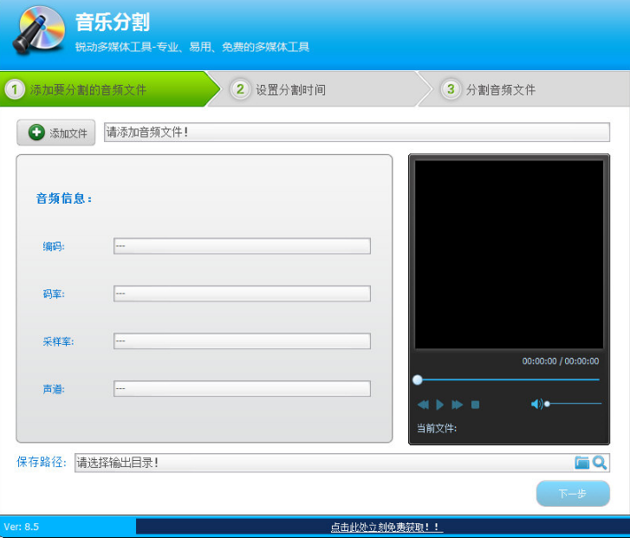Screen dimensions: 630x538
Task: Mute audio via the speaker icon
Action: coord(536,404)
